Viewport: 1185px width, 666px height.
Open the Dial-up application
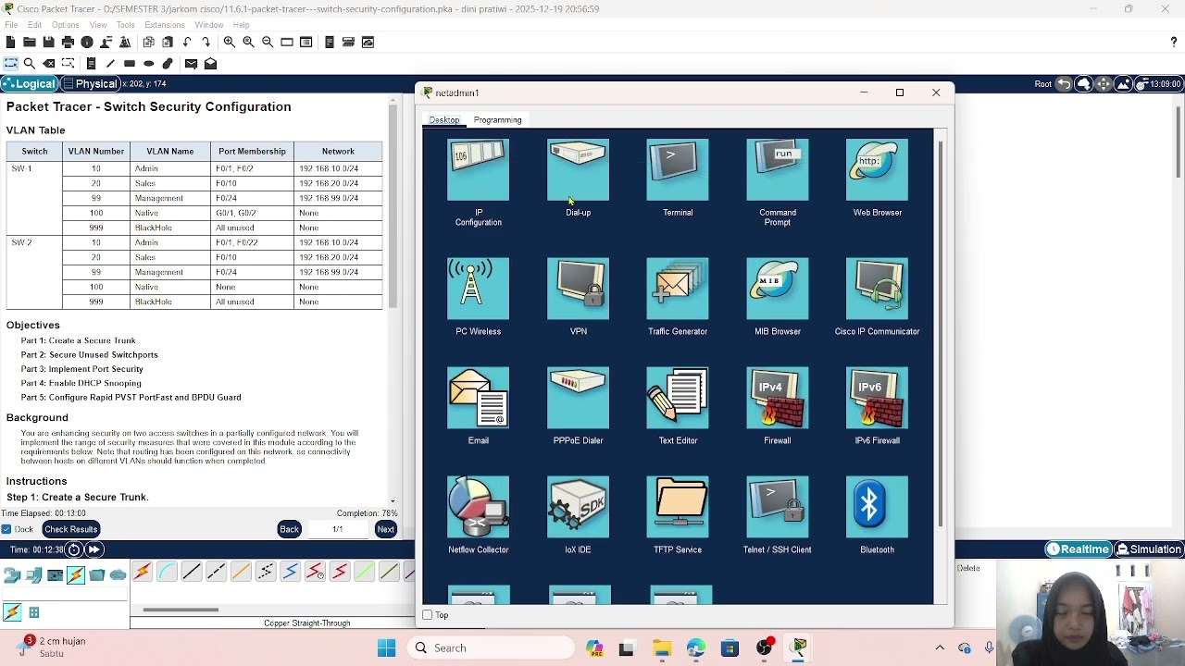tap(578, 170)
